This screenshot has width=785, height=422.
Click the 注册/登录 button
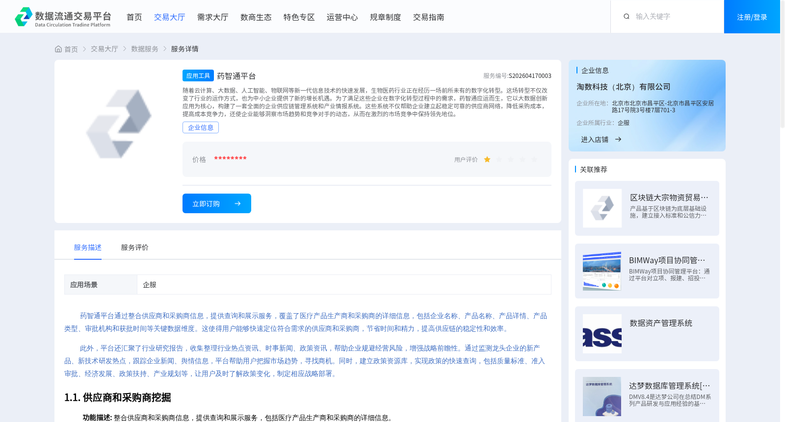coord(752,17)
